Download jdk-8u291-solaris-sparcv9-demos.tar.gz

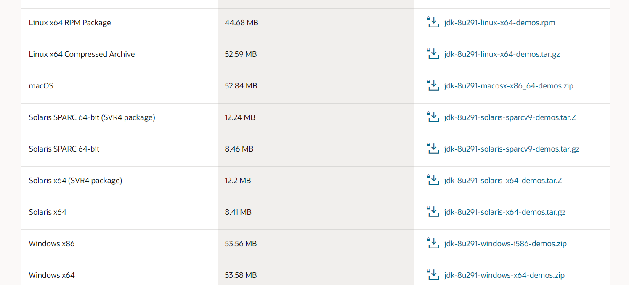coord(512,149)
